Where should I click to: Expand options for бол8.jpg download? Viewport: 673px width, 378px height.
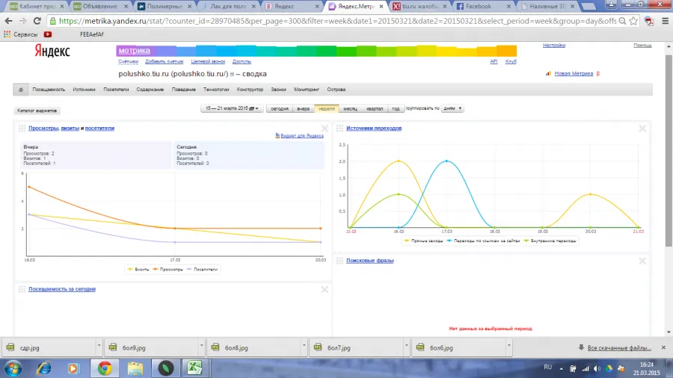point(304,345)
